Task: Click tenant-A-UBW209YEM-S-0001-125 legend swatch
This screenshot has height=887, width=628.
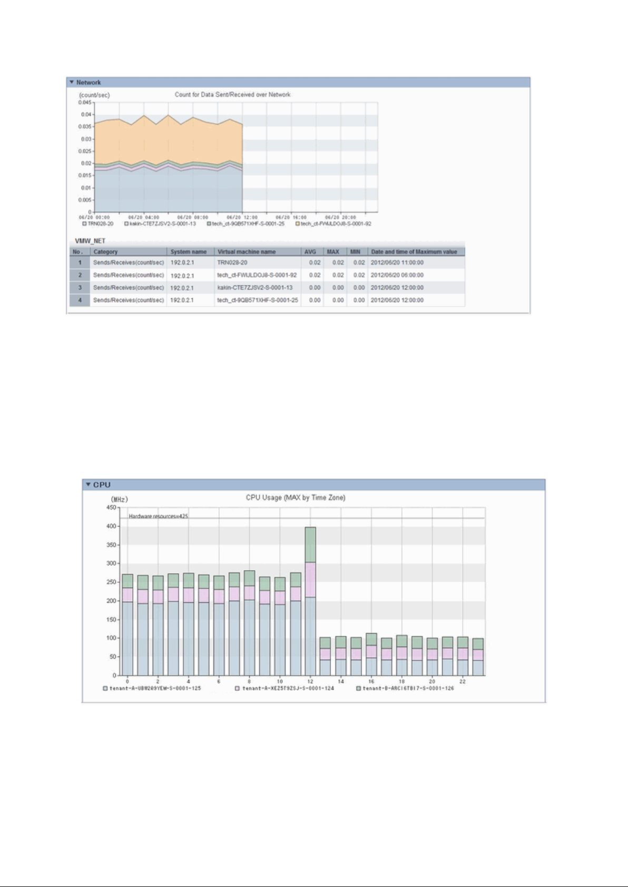Action: (x=105, y=688)
